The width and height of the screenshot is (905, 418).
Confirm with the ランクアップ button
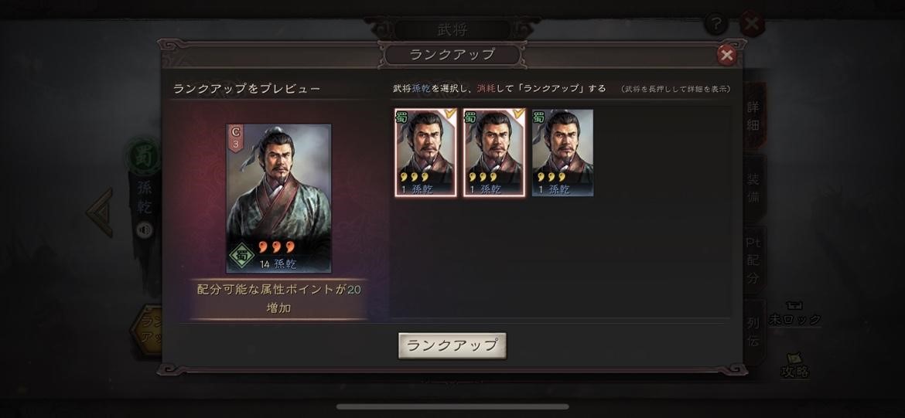pyautogui.click(x=452, y=345)
